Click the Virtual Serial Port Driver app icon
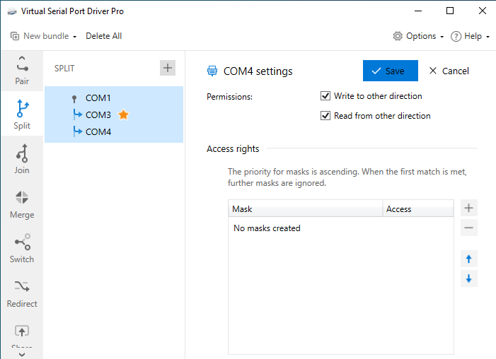The image size is (496, 359). point(12,11)
